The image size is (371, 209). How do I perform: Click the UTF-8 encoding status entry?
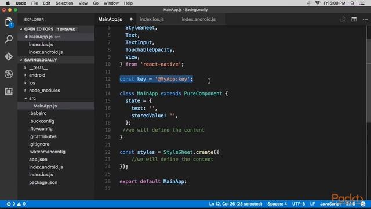(299, 204)
